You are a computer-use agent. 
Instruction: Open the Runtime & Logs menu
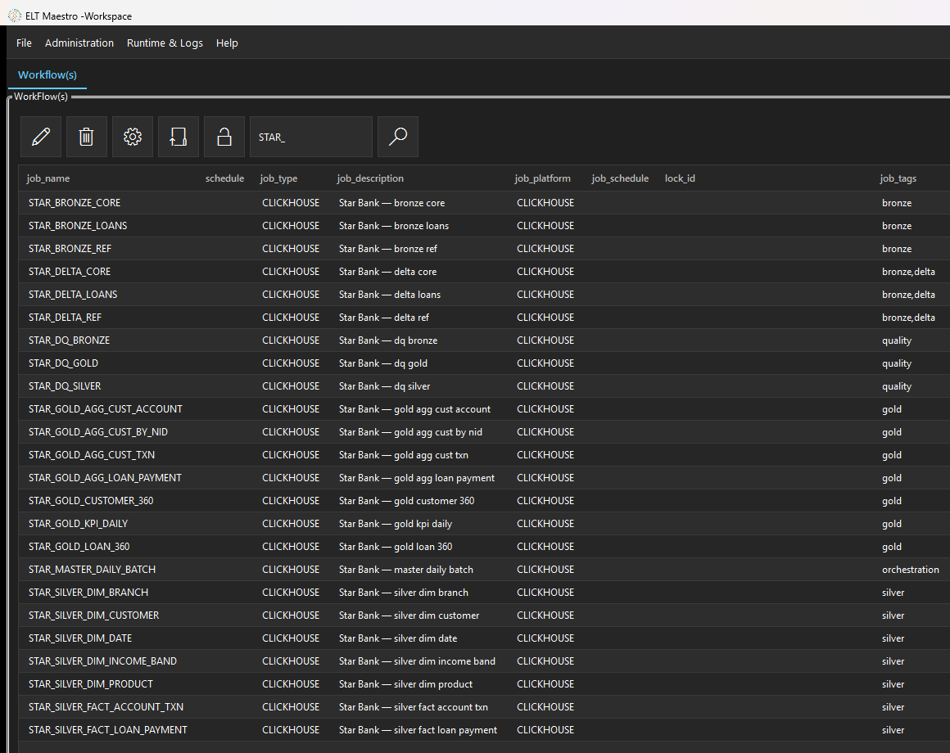(x=165, y=43)
